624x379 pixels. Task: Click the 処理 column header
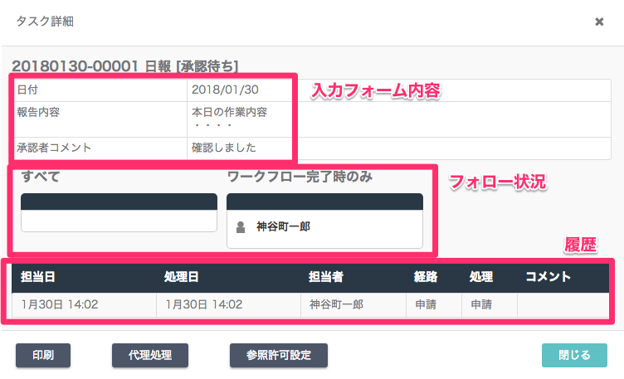(481, 277)
